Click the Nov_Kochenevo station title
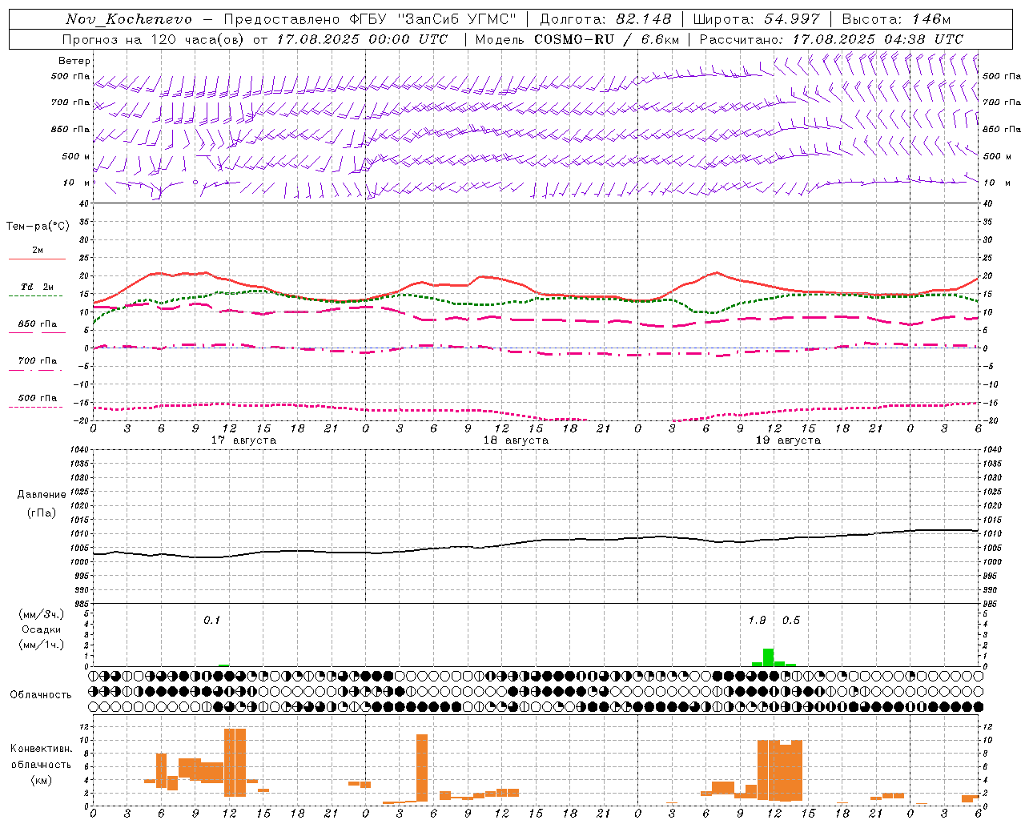 [129, 19]
